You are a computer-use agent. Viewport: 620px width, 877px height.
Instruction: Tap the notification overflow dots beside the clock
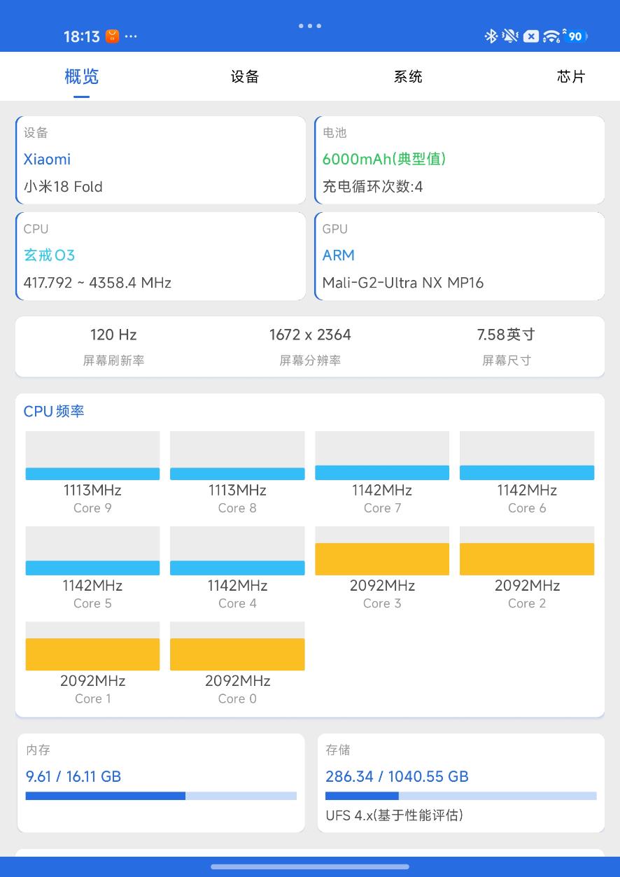pyautogui.click(x=131, y=36)
